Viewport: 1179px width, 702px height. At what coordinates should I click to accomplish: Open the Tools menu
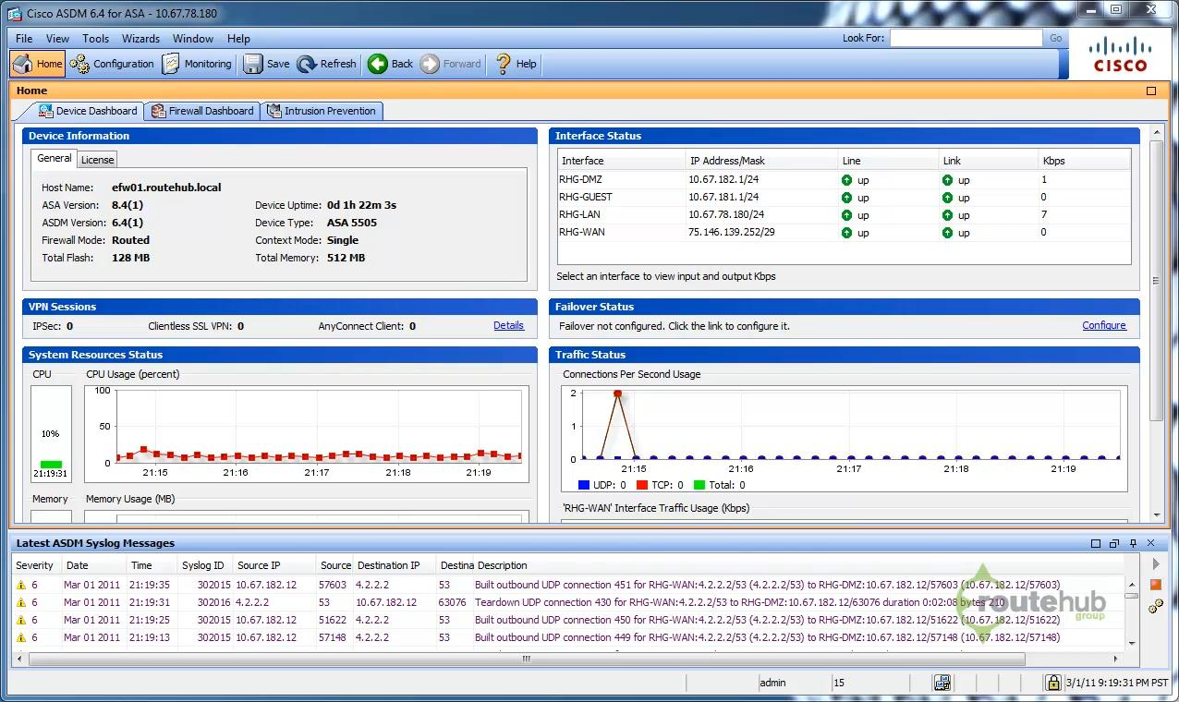[x=95, y=39]
